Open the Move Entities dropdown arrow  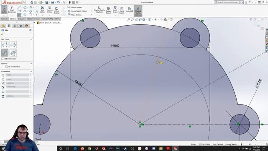pyautogui.click(x=91, y=15)
